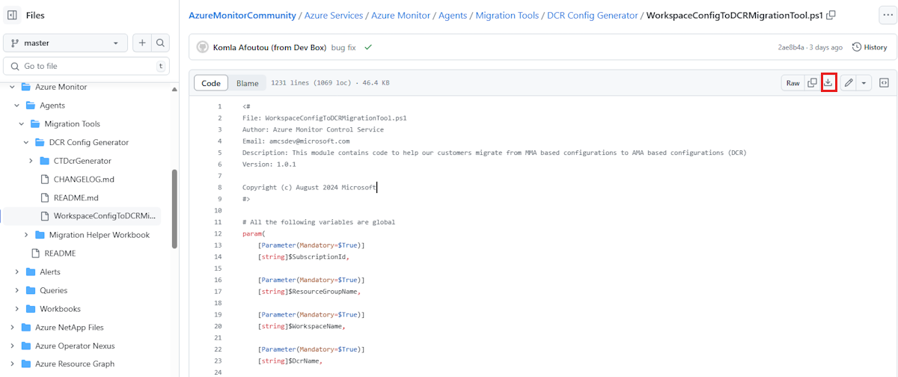Open the symbols panel icon

tap(884, 83)
